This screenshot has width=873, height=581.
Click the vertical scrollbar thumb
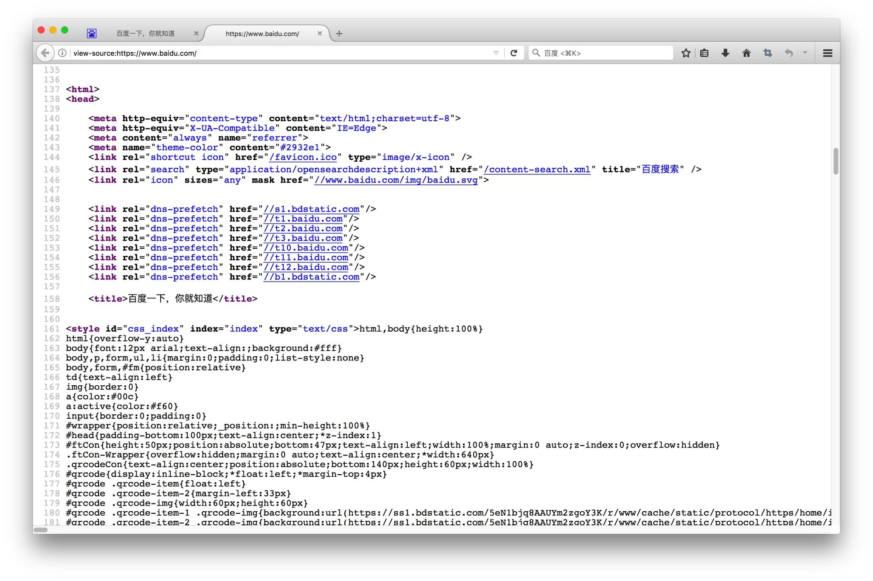(x=835, y=161)
